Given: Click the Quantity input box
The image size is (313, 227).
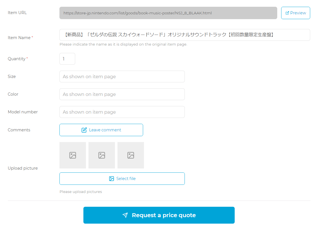Looking at the screenshot, I should (67, 59).
